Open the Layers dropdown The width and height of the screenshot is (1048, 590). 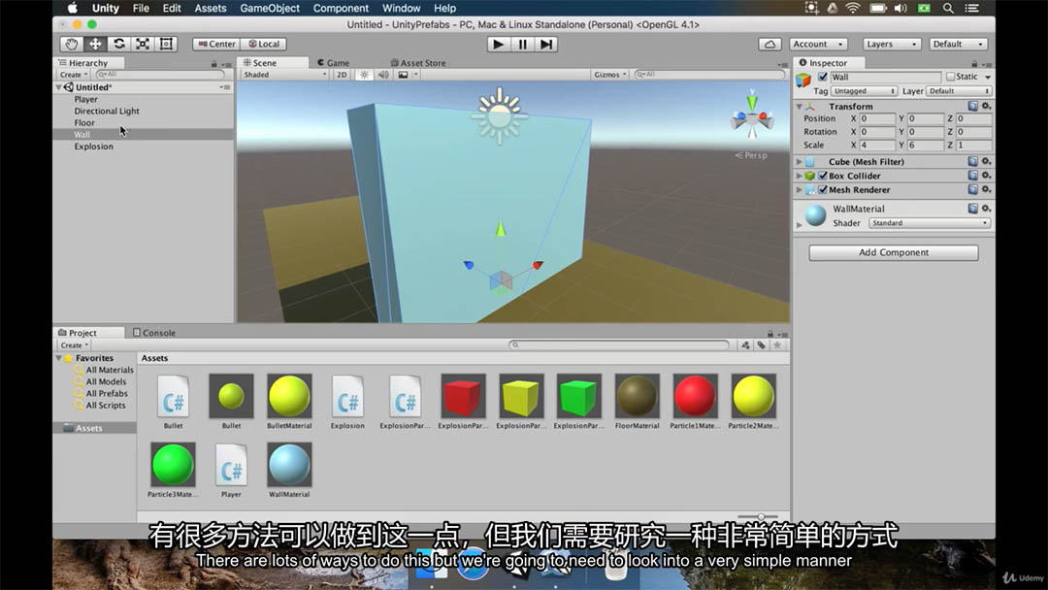point(892,44)
